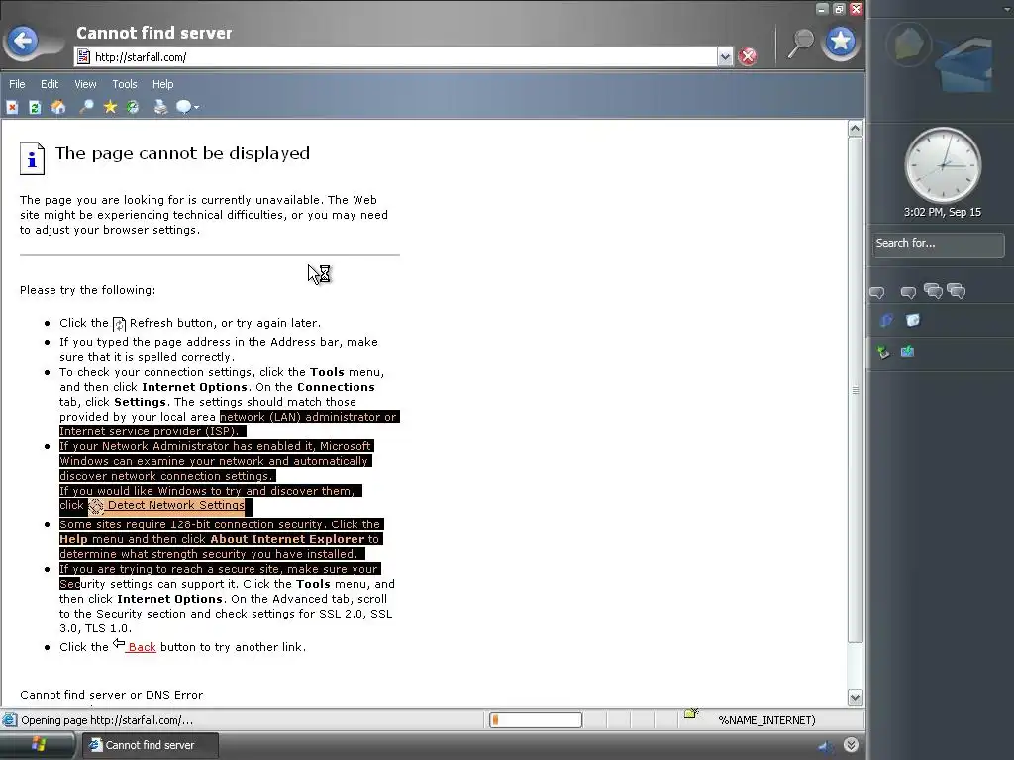This screenshot has height=760, width=1014.
Task: Click the vertical scrollbar thumb
Action: click(x=855, y=390)
